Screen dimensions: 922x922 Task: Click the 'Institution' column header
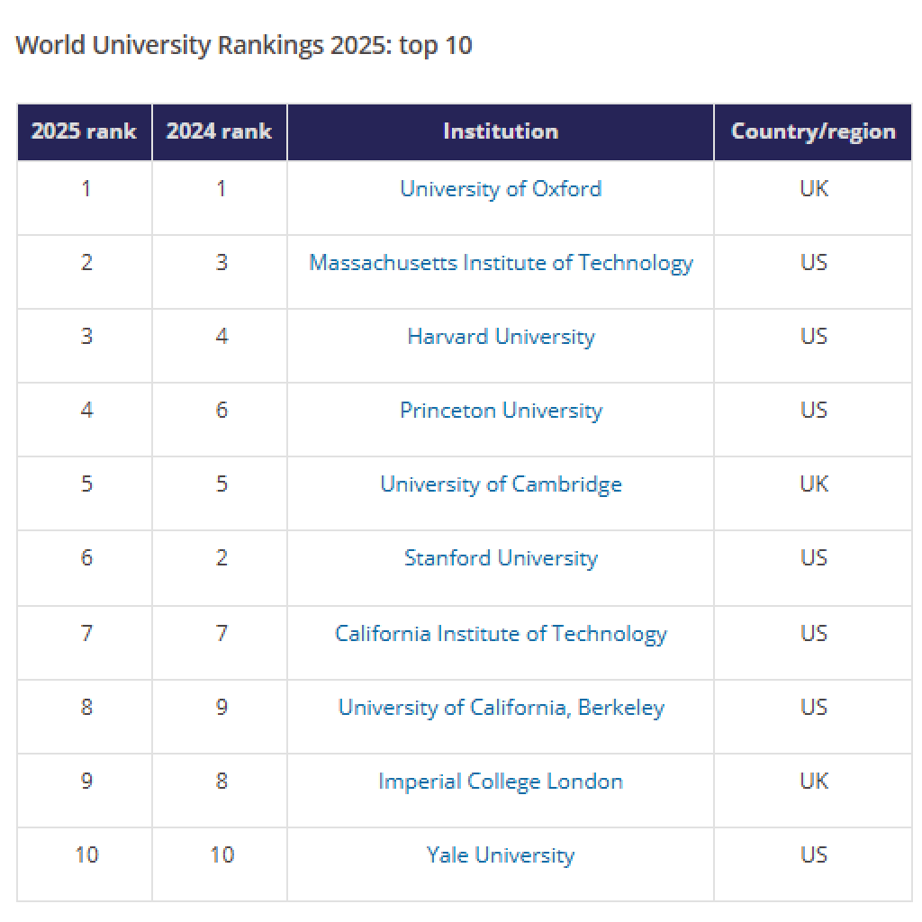point(501,131)
